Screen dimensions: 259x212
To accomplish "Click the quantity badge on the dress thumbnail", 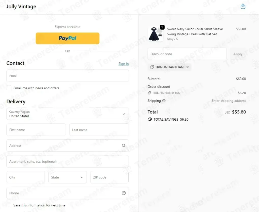I will coord(162,27).
